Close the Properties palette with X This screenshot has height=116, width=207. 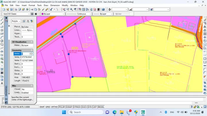[6, 18]
